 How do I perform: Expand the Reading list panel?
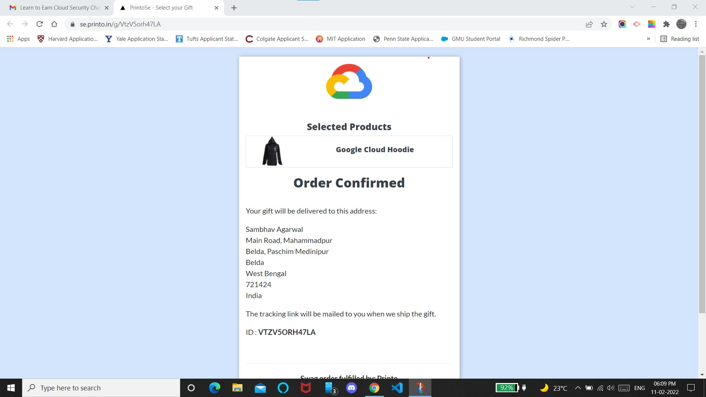681,39
